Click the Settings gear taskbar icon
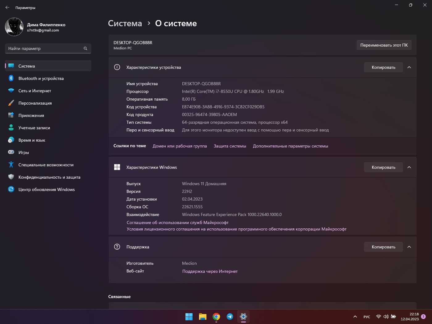The width and height of the screenshot is (432, 324). tap(243, 317)
